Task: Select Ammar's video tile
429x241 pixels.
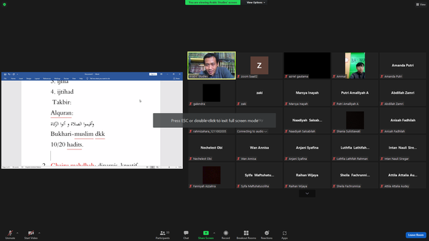Action: (355, 66)
